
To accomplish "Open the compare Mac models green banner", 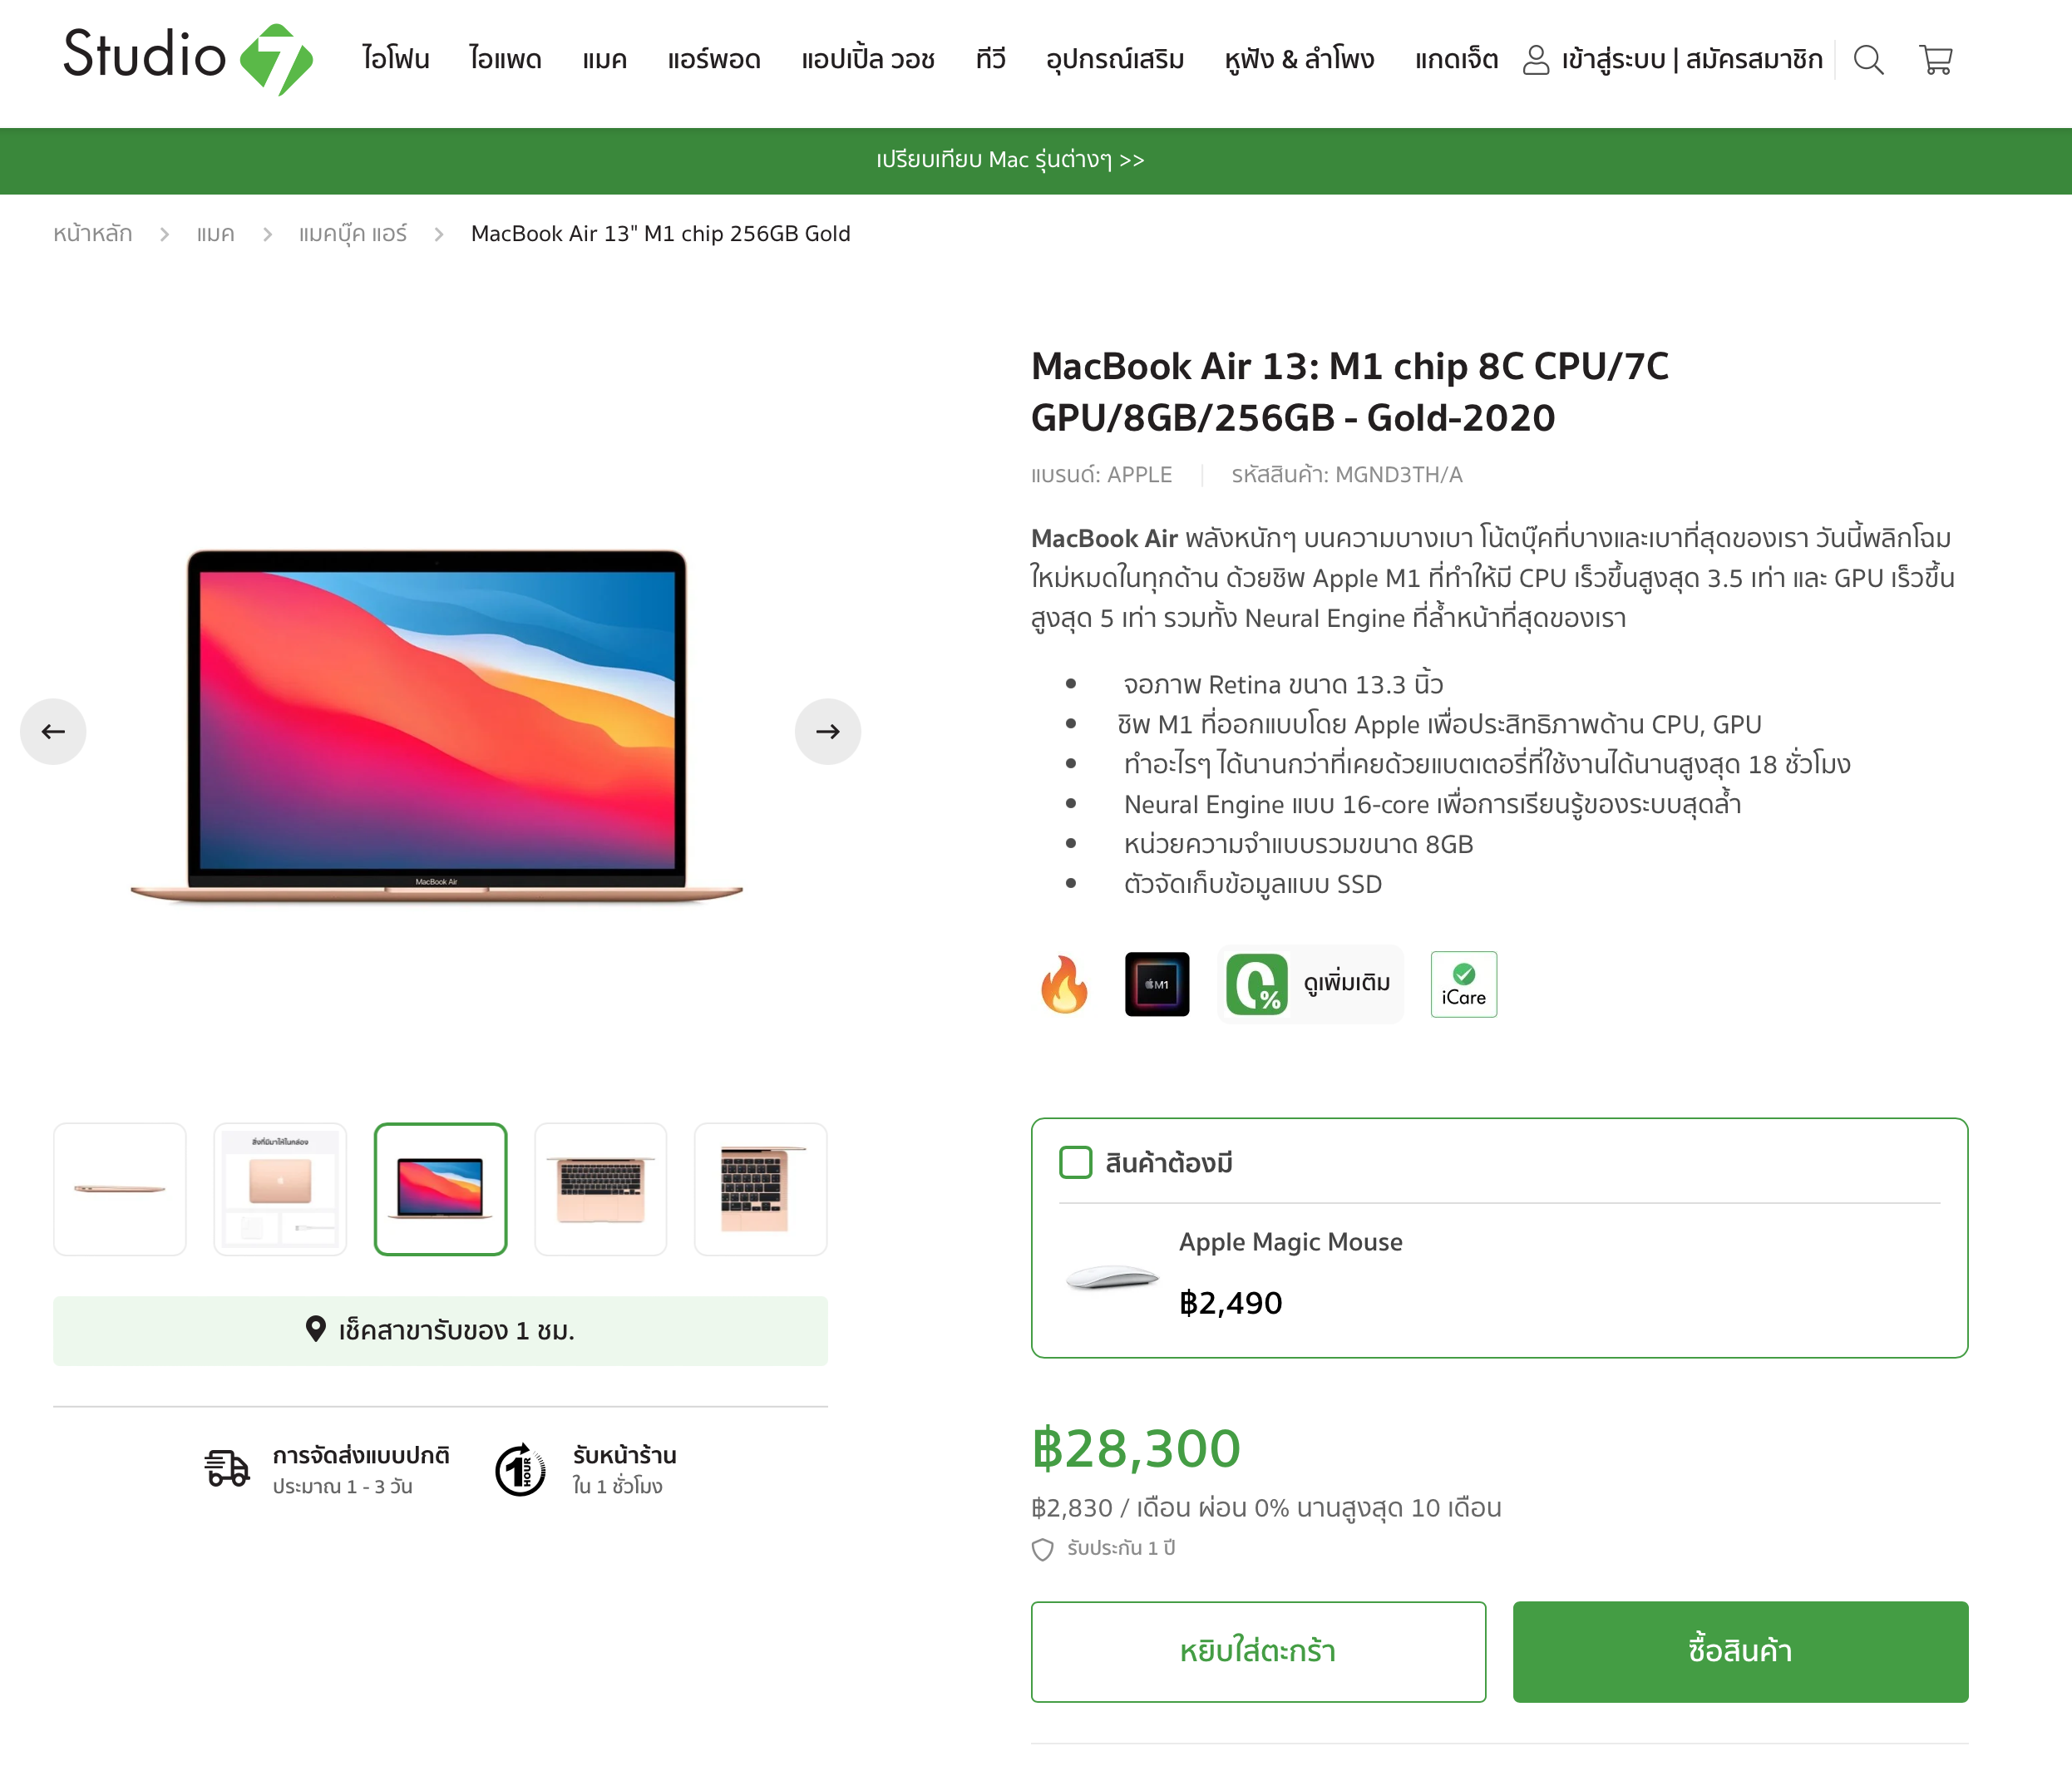I will [1010, 160].
